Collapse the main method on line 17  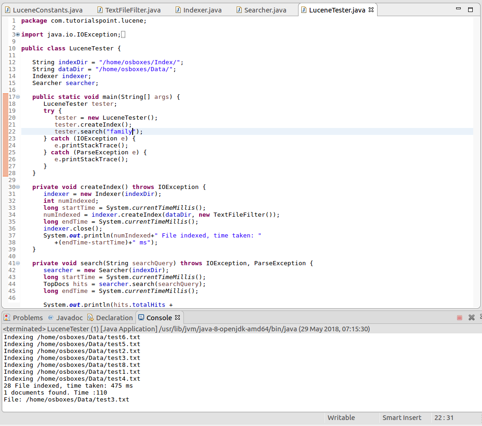18,97
